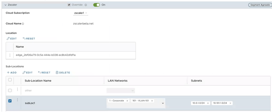Check the select-all sub-locations header checkbox
This screenshot has height=112, width=272.
tap(10, 80)
